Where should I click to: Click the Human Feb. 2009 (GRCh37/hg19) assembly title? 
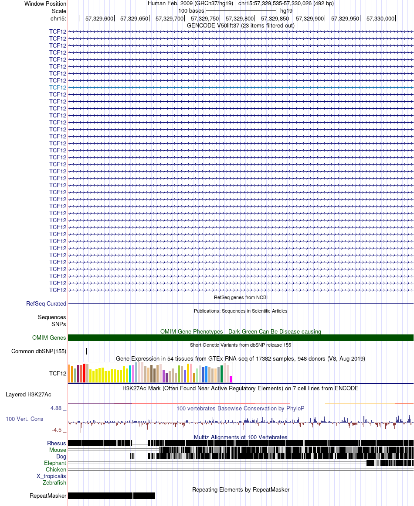(190, 3)
